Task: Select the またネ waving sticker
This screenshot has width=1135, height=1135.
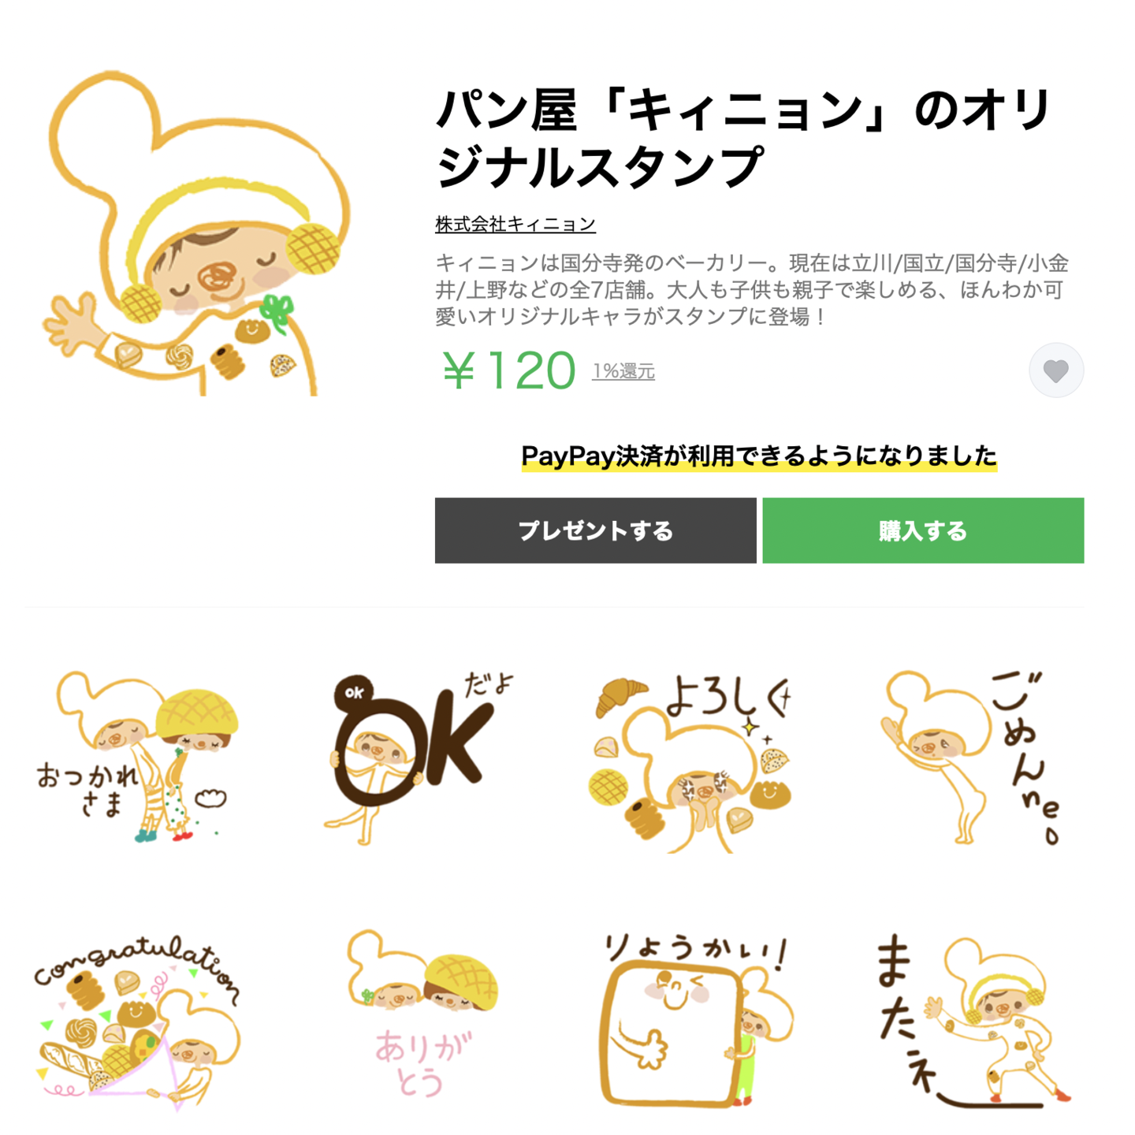Action: pyautogui.click(x=974, y=1021)
